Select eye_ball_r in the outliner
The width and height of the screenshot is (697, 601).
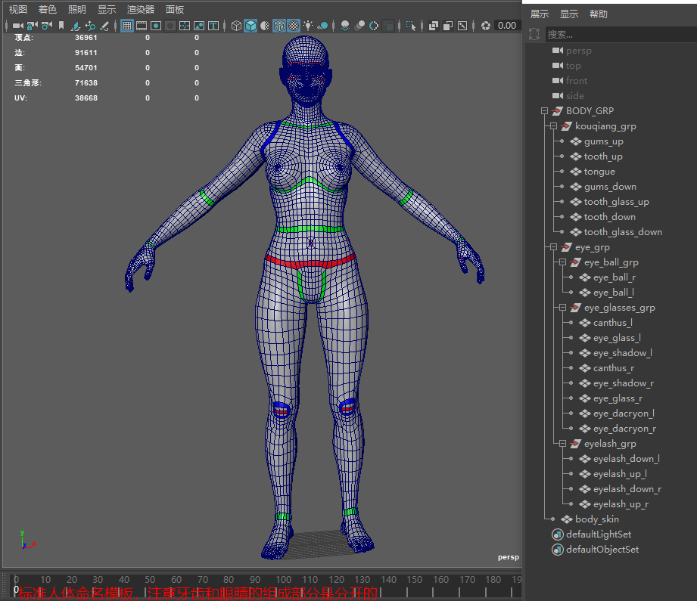[614, 277]
